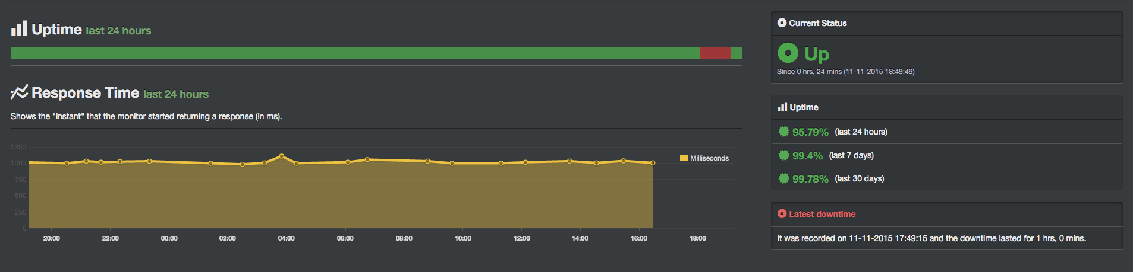The image size is (1133, 272).
Task: Click green badge icon next to 99.78%
Action: point(783,178)
